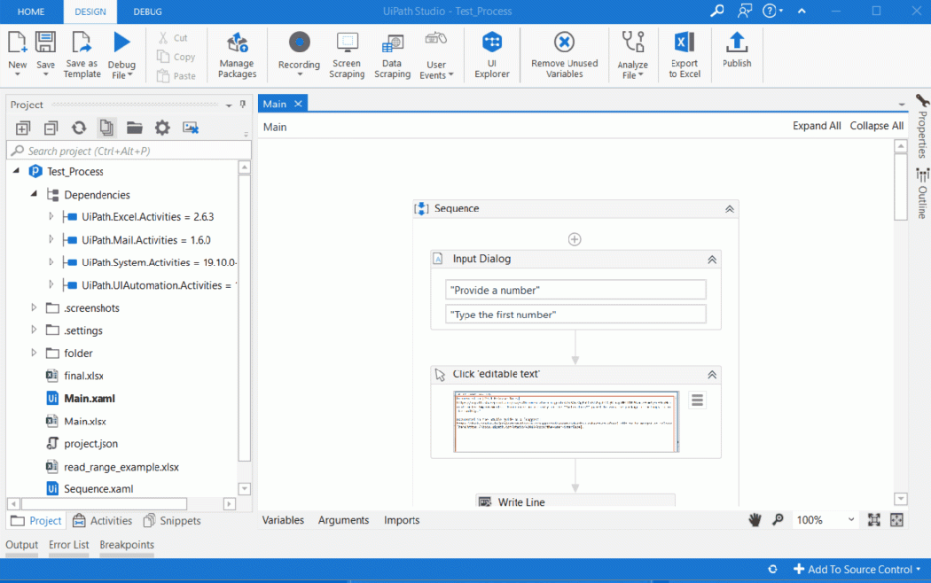Click the project settings gear icon
The height and width of the screenshot is (583, 931).
[x=162, y=128]
